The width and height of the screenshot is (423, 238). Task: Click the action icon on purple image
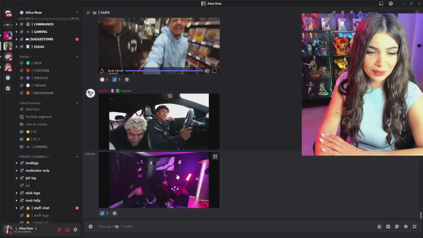click(x=215, y=157)
